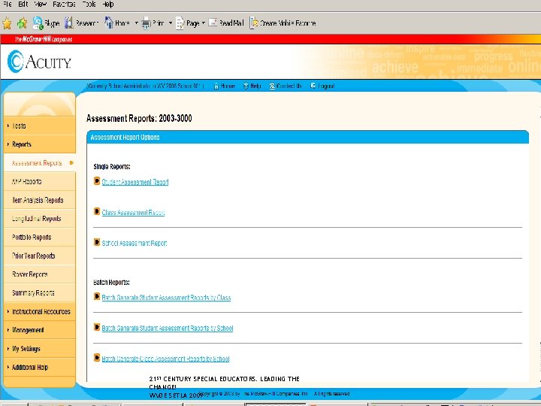
Task: Open the Edit menu
Action: point(23,5)
